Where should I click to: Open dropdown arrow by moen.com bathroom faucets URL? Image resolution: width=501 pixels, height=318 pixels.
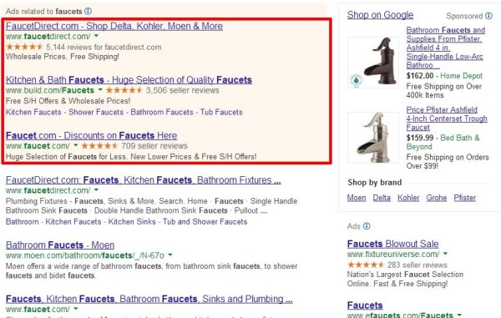coord(170,255)
